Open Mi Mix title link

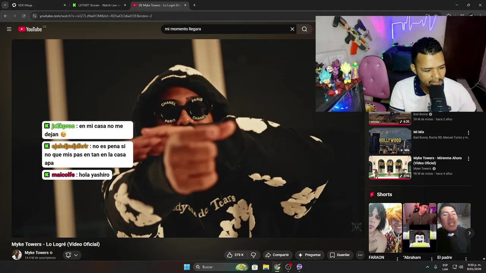pyautogui.click(x=419, y=132)
